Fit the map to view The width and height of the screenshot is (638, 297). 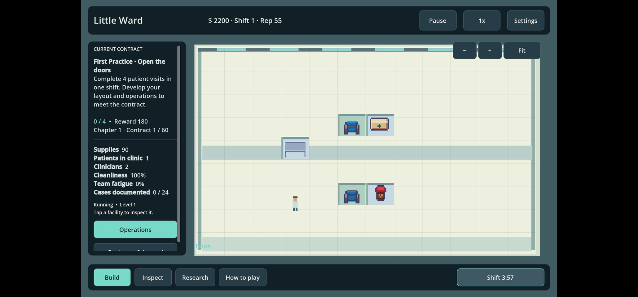(x=522, y=50)
